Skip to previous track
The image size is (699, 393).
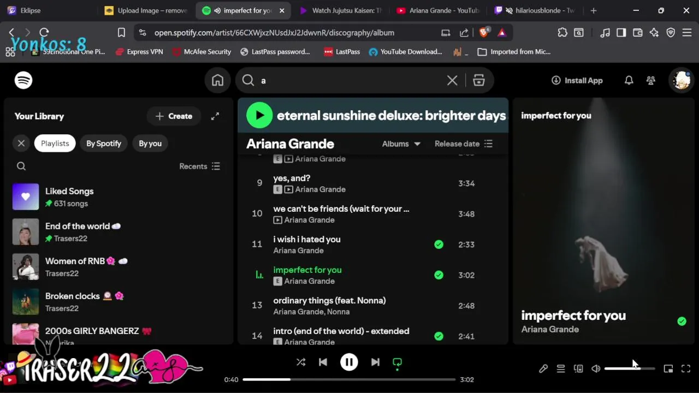click(323, 362)
